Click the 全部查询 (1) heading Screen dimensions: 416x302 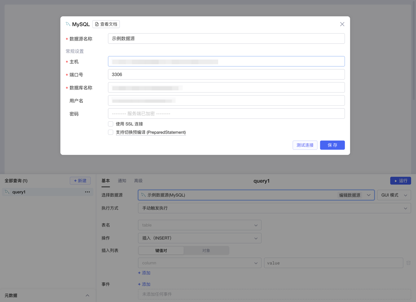(x=16, y=181)
